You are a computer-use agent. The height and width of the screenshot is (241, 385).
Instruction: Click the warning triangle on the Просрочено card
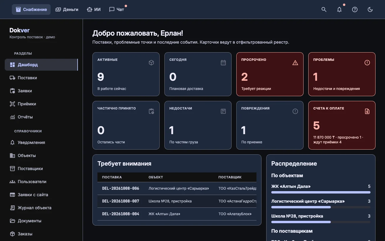[x=295, y=63]
